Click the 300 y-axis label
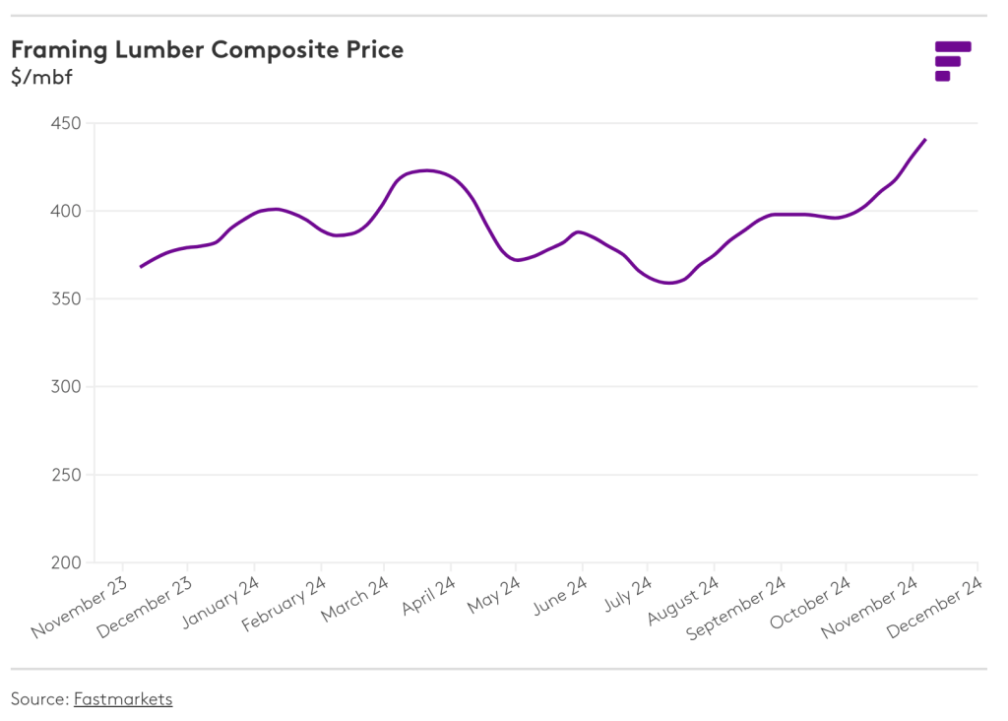This screenshot has height=721, width=1008. point(66,387)
